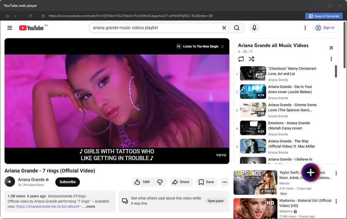Select the I Believe In playlist item
The image size is (347, 219).
tap(285, 160)
